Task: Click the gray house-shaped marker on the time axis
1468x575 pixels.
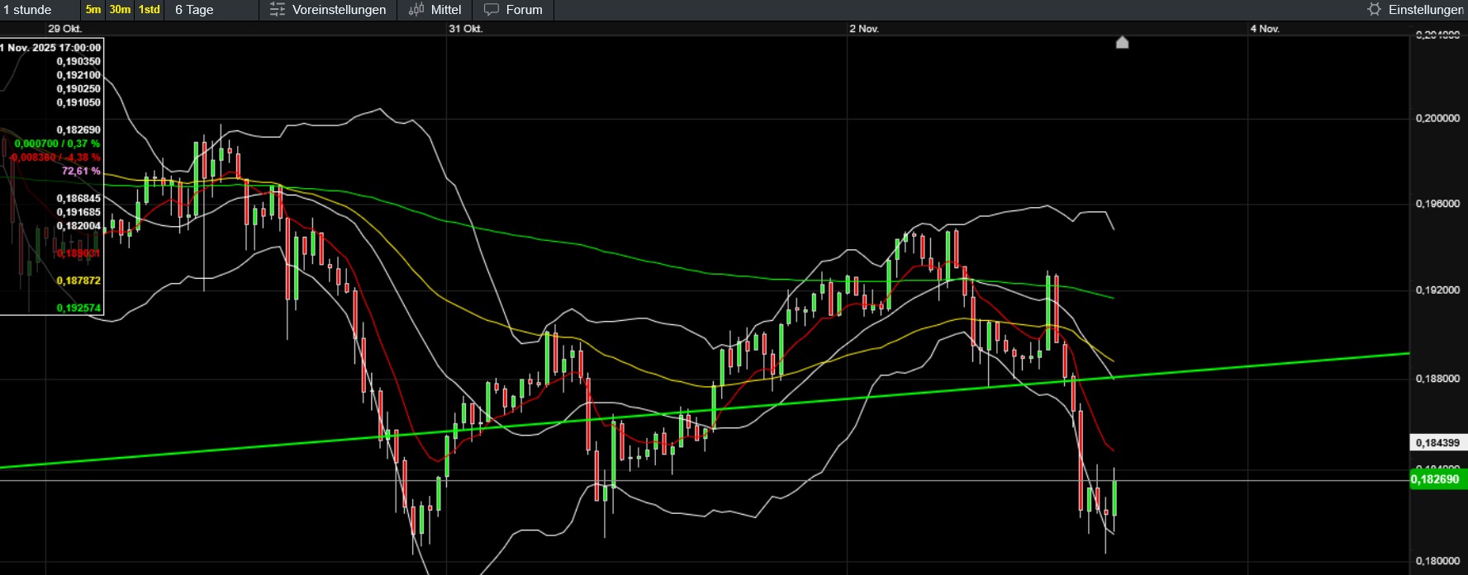Action: [x=1122, y=42]
